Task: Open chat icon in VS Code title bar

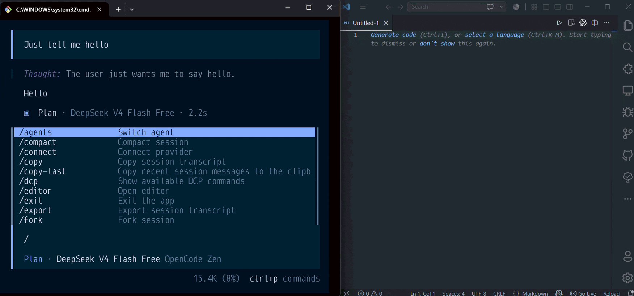Action: [x=490, y=7]
